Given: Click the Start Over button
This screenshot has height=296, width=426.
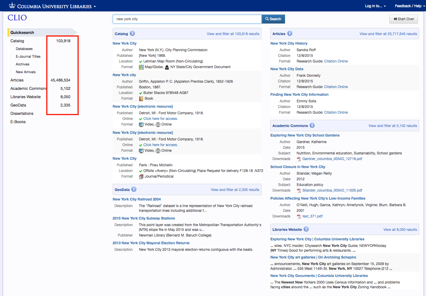Looking at the screenshot, I should (x=404, y=19).
